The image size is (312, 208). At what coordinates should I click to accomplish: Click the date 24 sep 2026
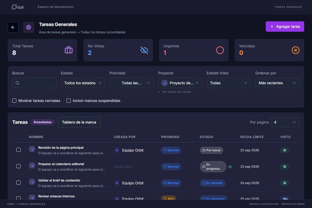click(250, 183)
